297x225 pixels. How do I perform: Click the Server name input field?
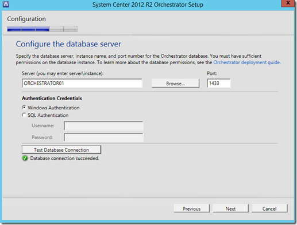click(x=82, y=83)
